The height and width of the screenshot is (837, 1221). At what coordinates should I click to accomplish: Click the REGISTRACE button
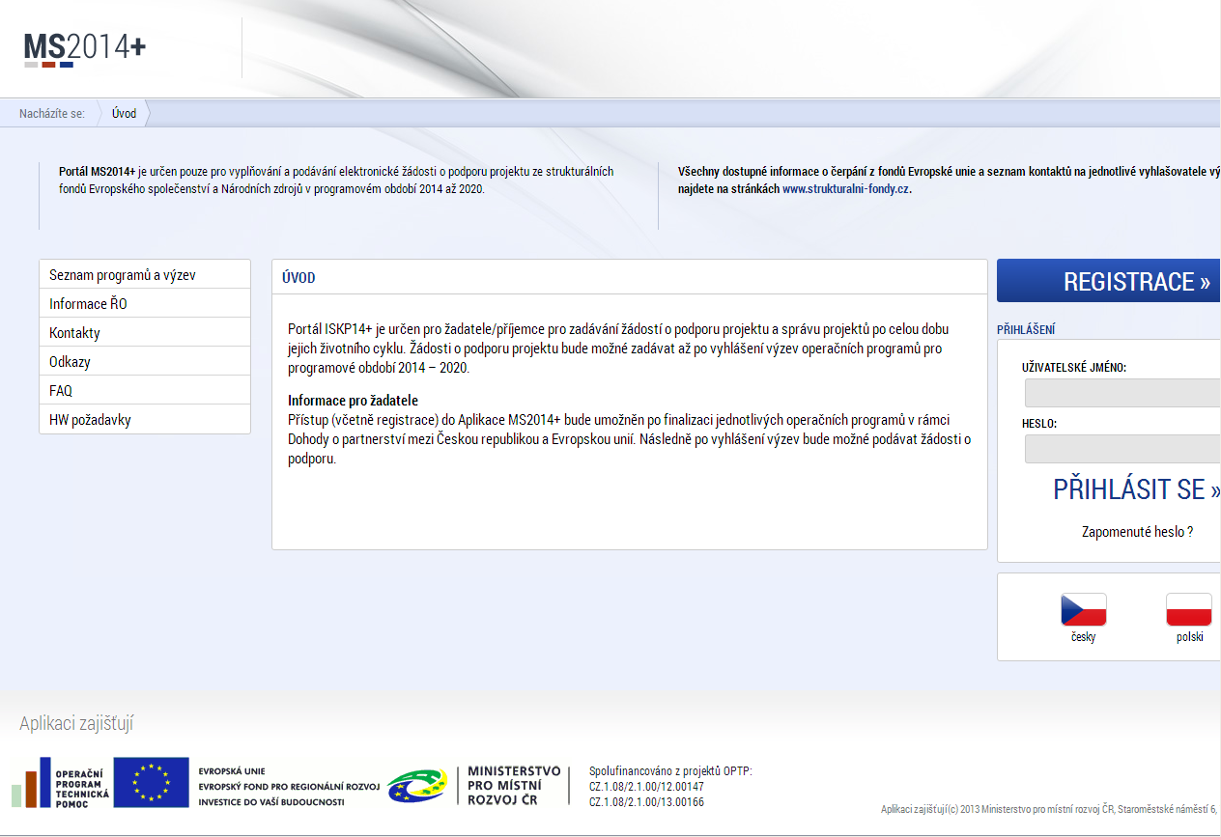(1109, 281)
